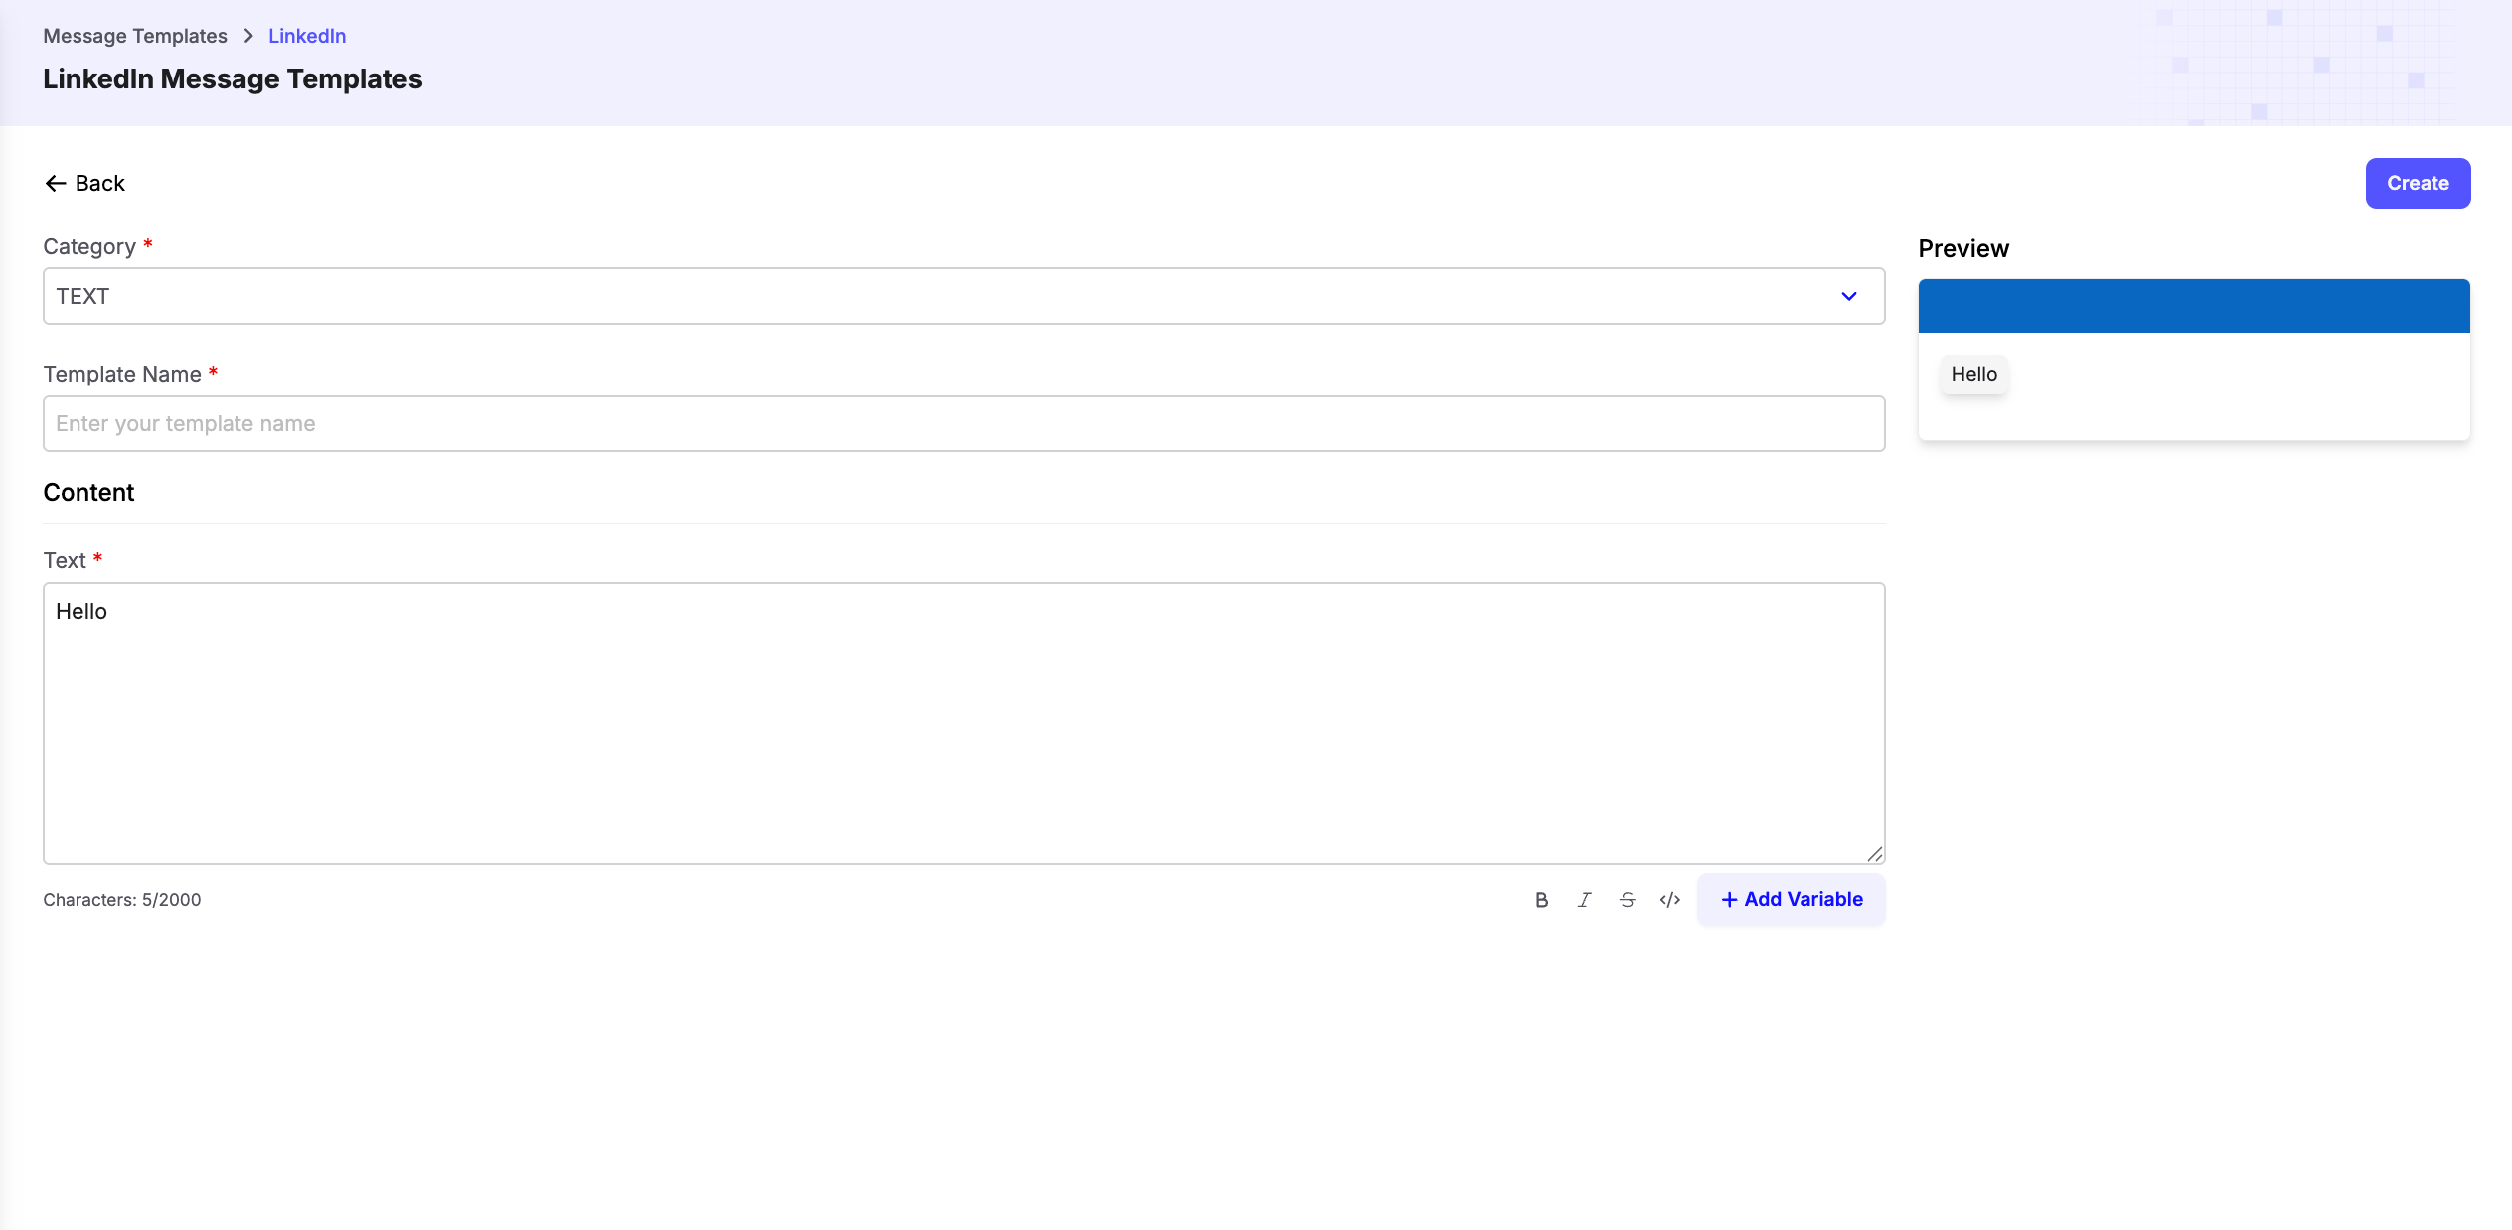The width and height of the screenshot is (2512, 1230).
Task: Apply italic formatting to text
Action: (x=1584, y=900)
